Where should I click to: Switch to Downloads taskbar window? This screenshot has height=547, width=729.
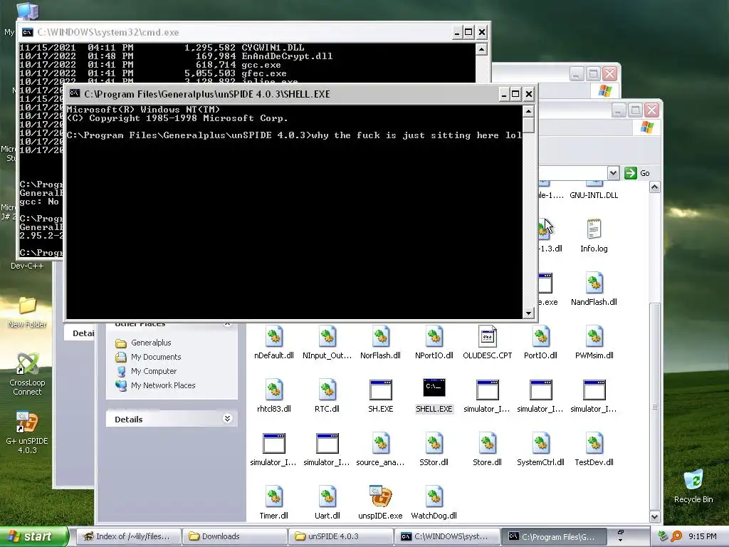pos(234,536)
